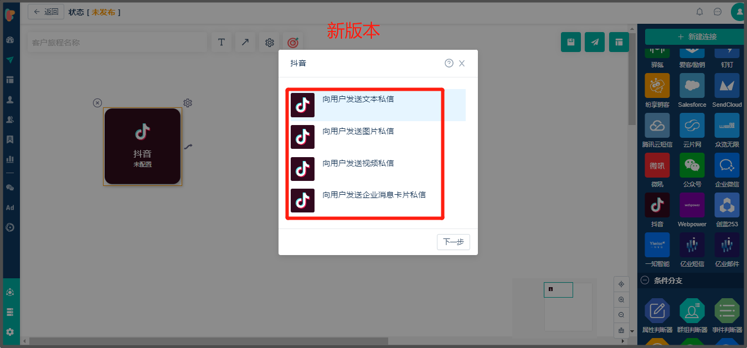
Task: Open dashboard in left sidebar
Action: [10, 40]
